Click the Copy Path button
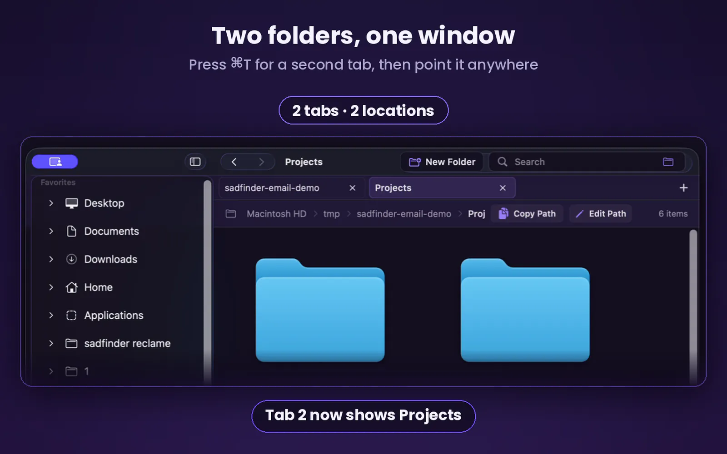The image size is (727, 454). pyautogui.click(x=527, y=213)
